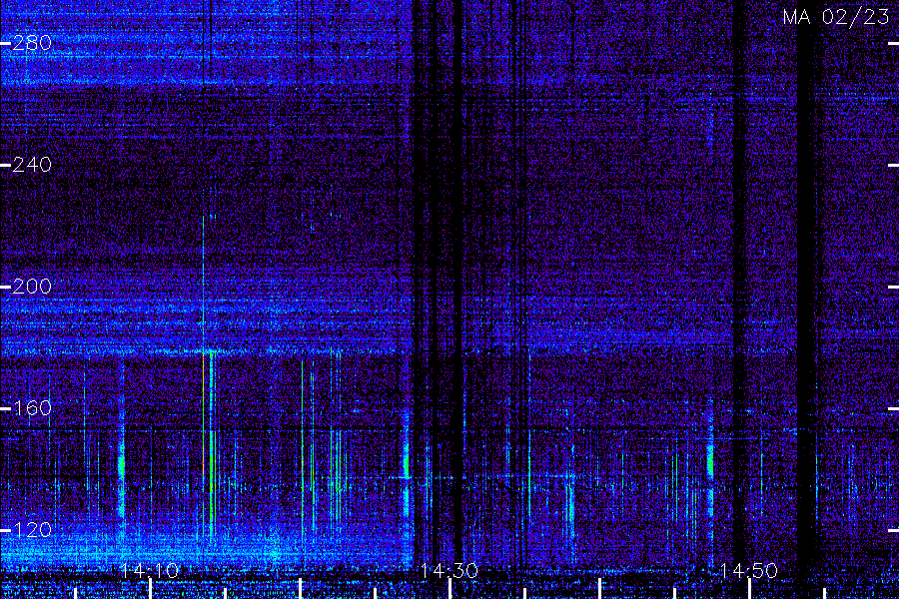The image size is (899, 599).
Task: Click the 200 frequency axis label
Action: click(x=32, y=287)
